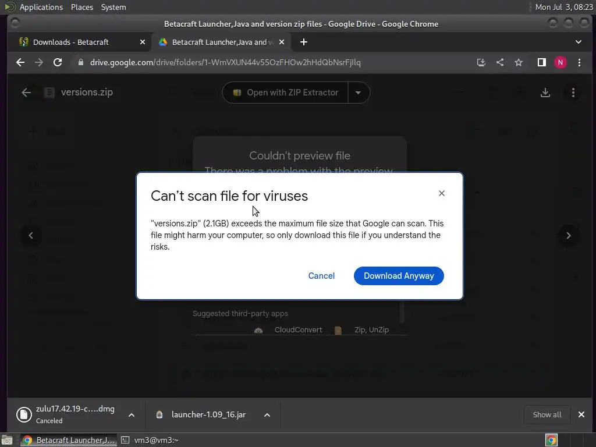The width and height of the screenshot is (596, 447).
Task: Go to next file in preview
Action: tap(569, 236)
